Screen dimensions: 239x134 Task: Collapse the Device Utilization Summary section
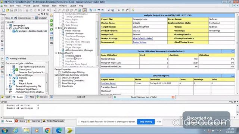pos(233,51)
